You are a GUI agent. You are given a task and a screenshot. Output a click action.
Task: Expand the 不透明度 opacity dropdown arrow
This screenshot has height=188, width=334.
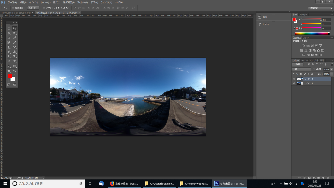coord(331,69)
